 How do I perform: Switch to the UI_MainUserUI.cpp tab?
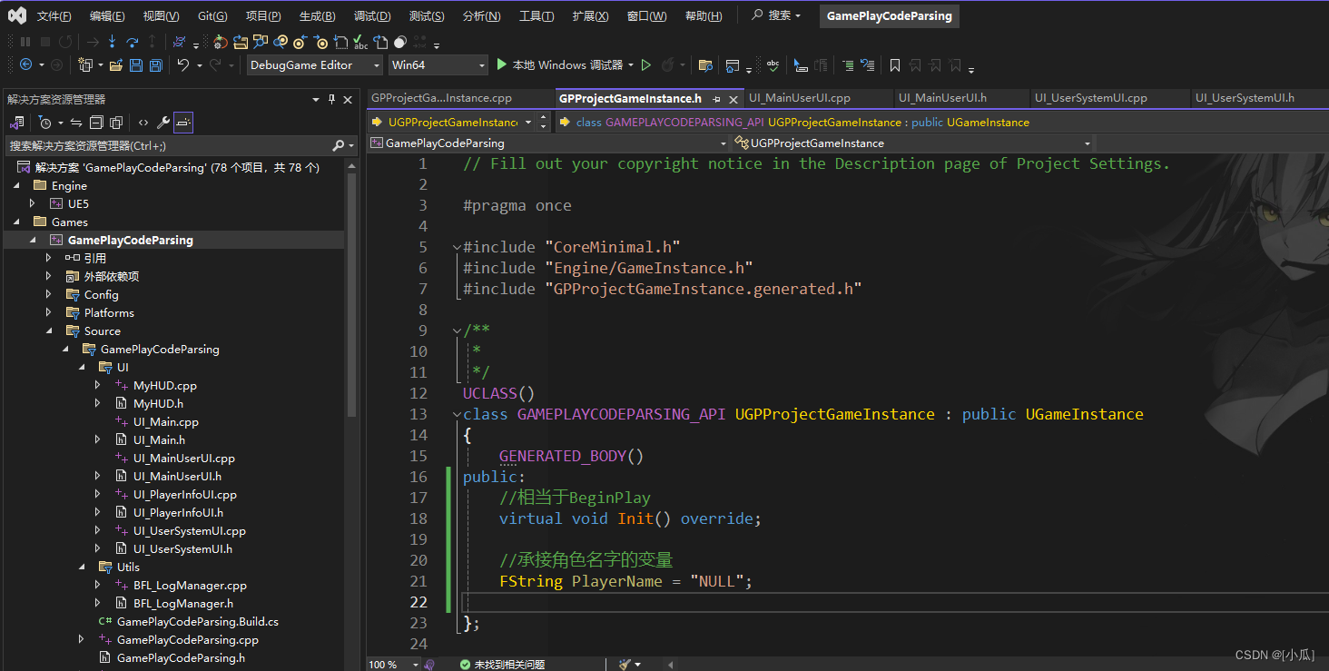coord(800,98)
